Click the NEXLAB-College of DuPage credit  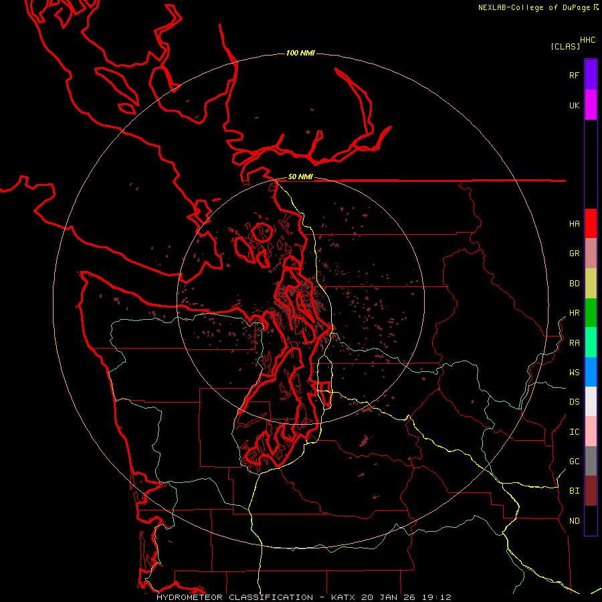point(538,7)
